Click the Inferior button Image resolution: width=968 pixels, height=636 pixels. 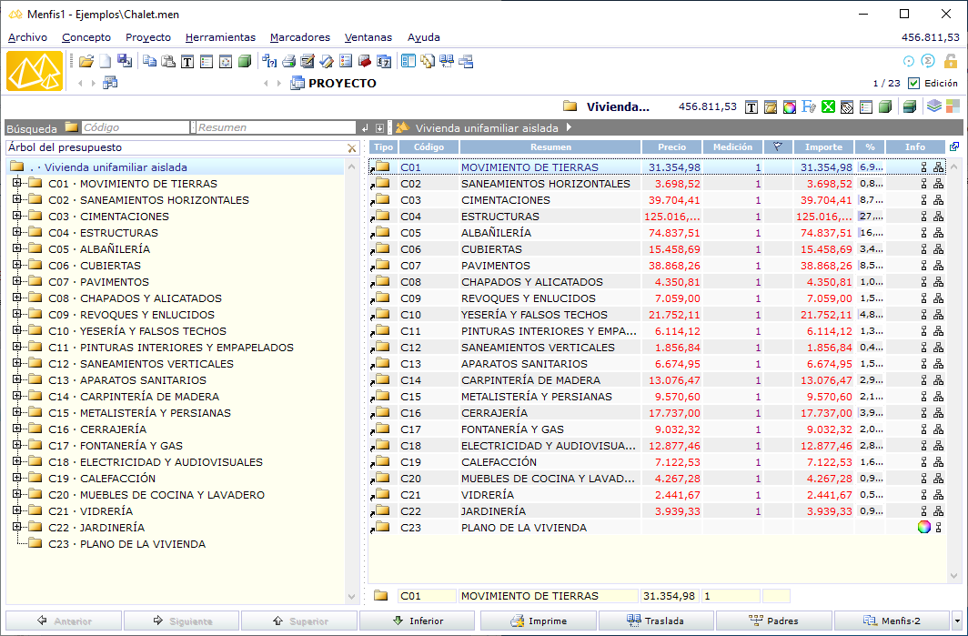(418, 621)
